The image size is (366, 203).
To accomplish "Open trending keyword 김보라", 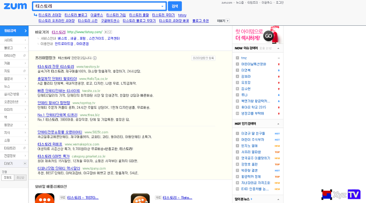I will click(x=246, y=76).
